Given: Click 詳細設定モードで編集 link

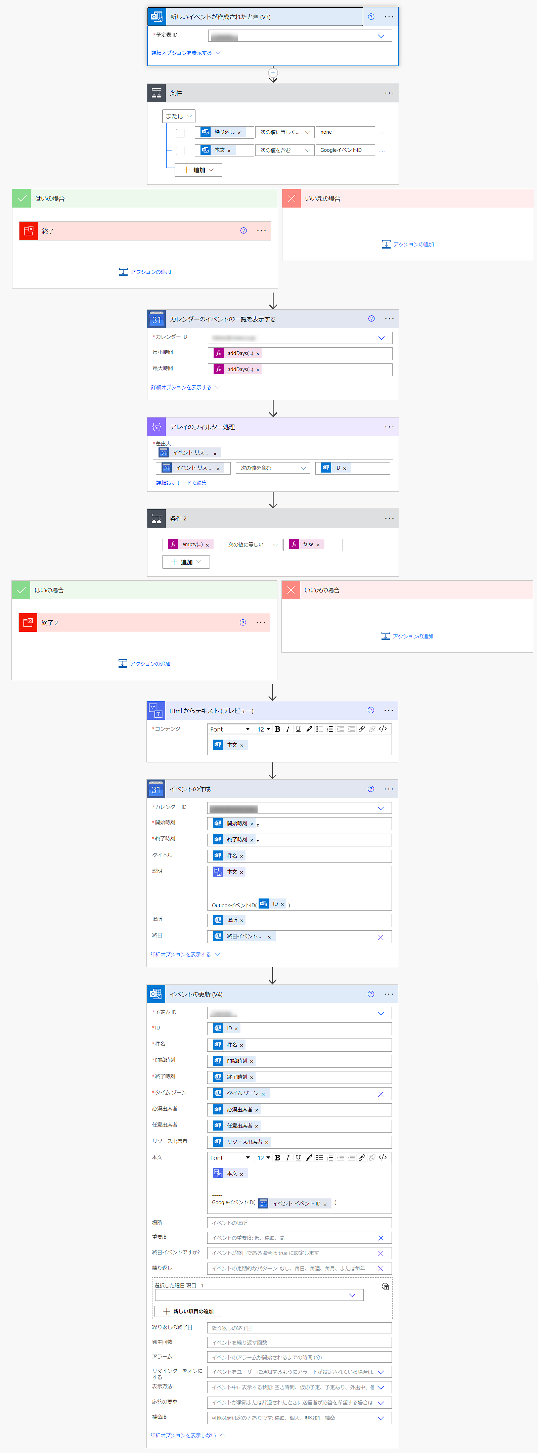Looking at the screenshot, I should coord(181,483).
